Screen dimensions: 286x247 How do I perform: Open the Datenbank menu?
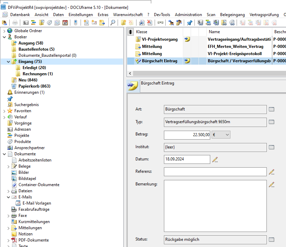tap(20, 15)
